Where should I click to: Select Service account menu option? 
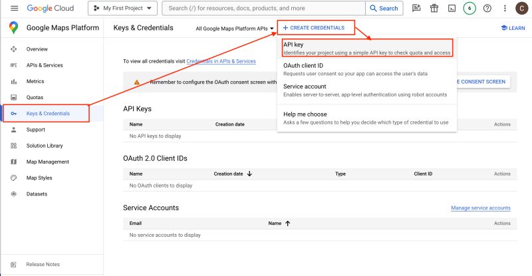tap(367, 90)
